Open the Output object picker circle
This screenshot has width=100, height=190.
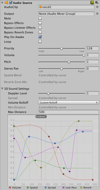coord(97,14)
